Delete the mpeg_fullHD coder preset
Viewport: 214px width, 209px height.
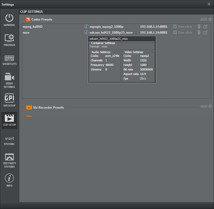coord(199,26)
